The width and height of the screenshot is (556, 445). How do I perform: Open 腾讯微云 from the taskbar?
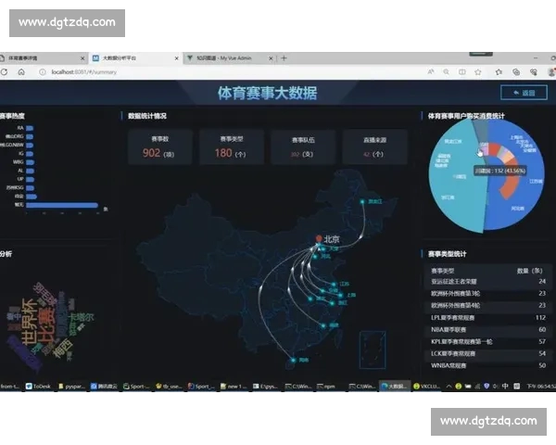click(x=104, y=387)
